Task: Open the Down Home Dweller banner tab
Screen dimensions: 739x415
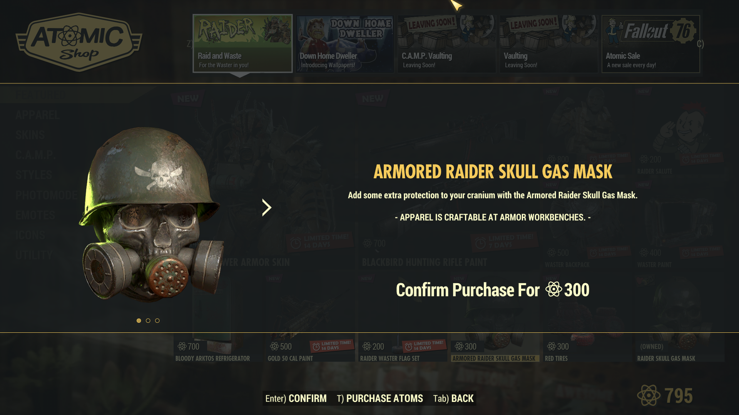Action: pos(345,43)
